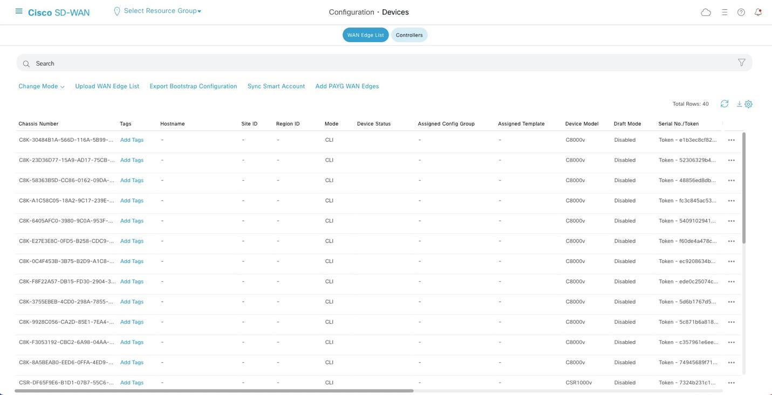
Task: Open the hamburger navigation menu
Action: pos(19,11)
